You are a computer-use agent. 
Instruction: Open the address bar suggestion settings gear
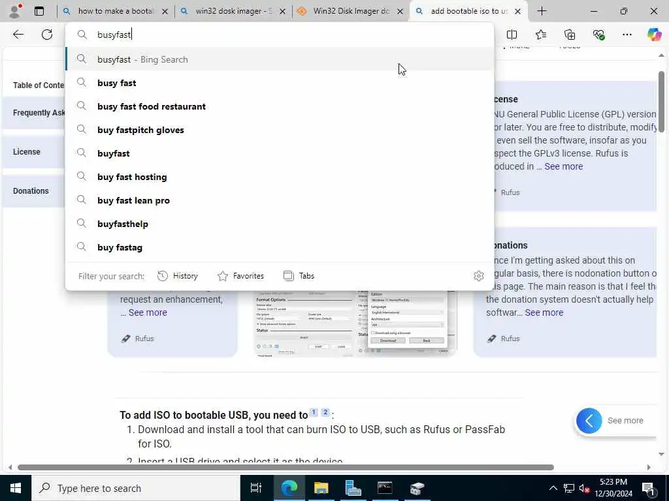479,276
